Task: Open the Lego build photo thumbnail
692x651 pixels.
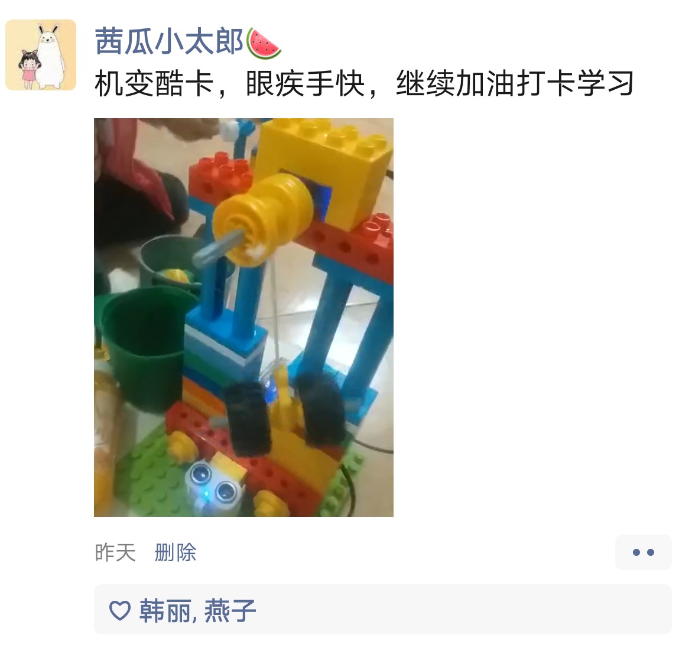Action: [243, 317]
